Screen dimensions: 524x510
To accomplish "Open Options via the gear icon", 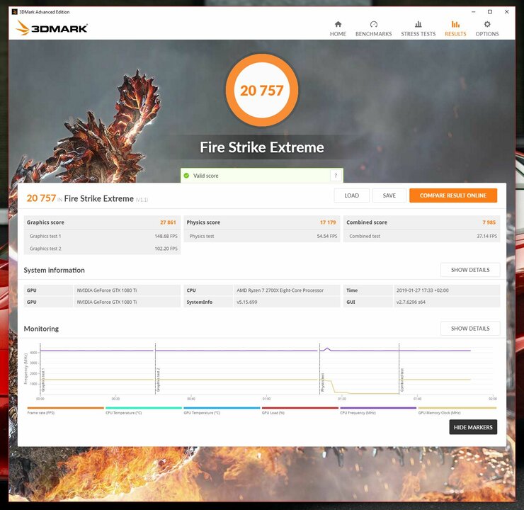I will (487, 24).
